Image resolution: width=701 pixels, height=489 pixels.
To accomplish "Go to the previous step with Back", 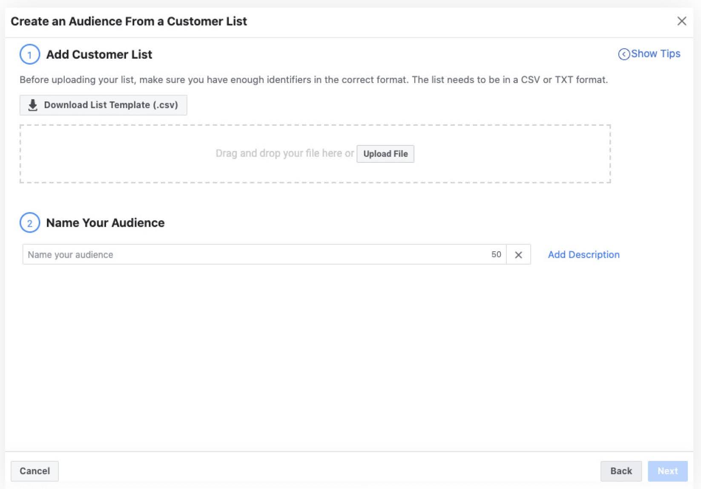I will tap(621, 471).
